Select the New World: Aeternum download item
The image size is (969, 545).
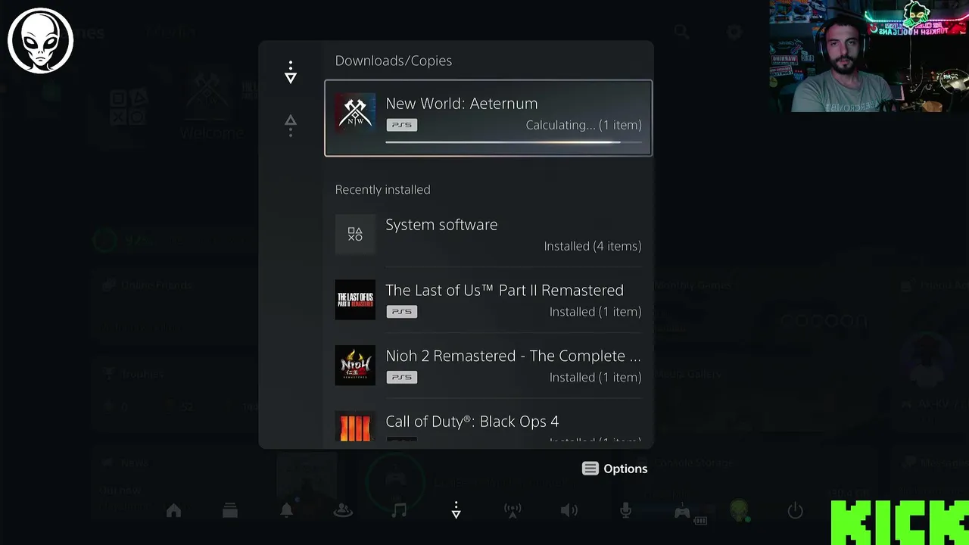click(488, 118)
